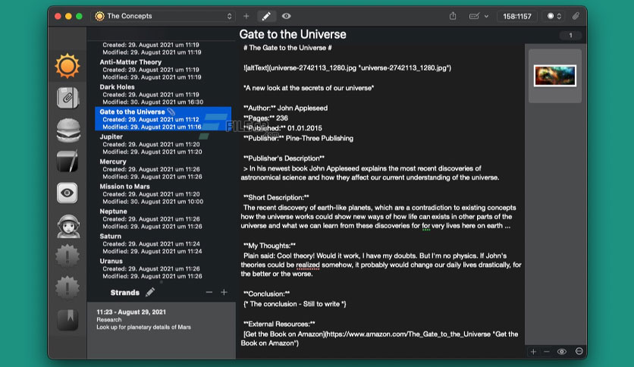The width and height of the screenshot is (634, 367).
Task: Open The Concepts collection dropdown
Action: click(164, 16)
